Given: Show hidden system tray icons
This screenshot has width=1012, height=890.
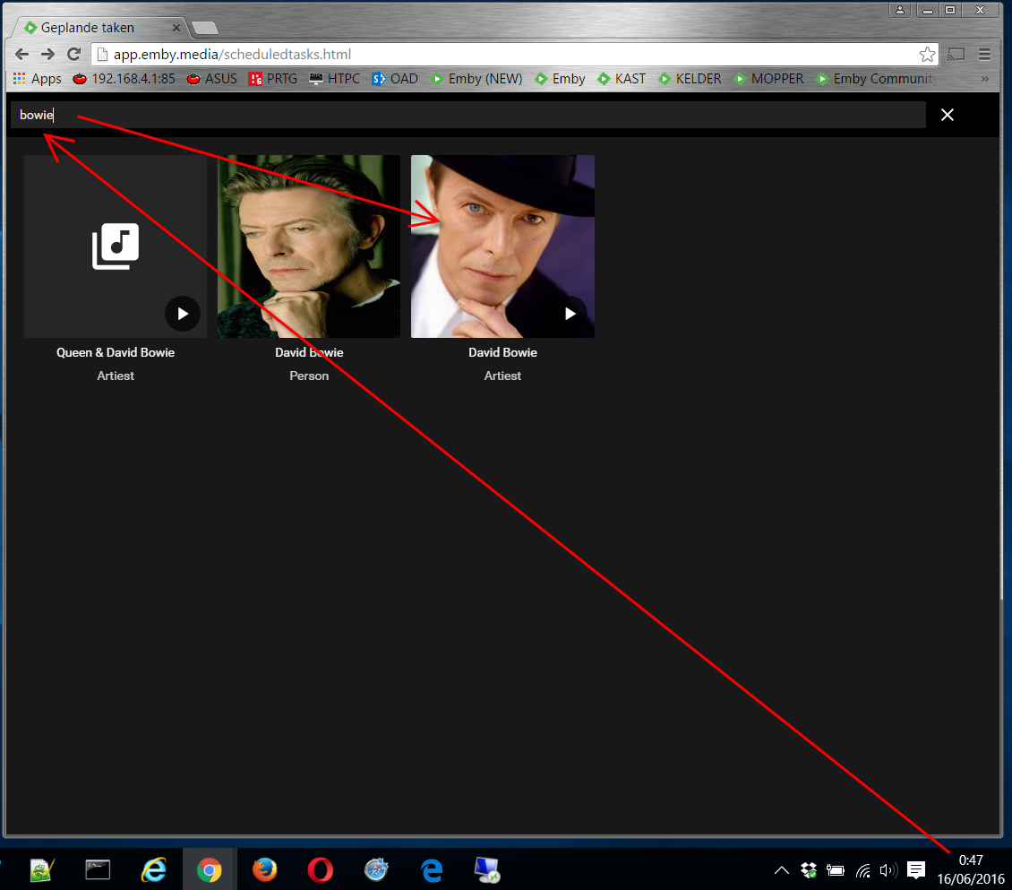Looking at the screenshot, I should (x=782, y=870).
